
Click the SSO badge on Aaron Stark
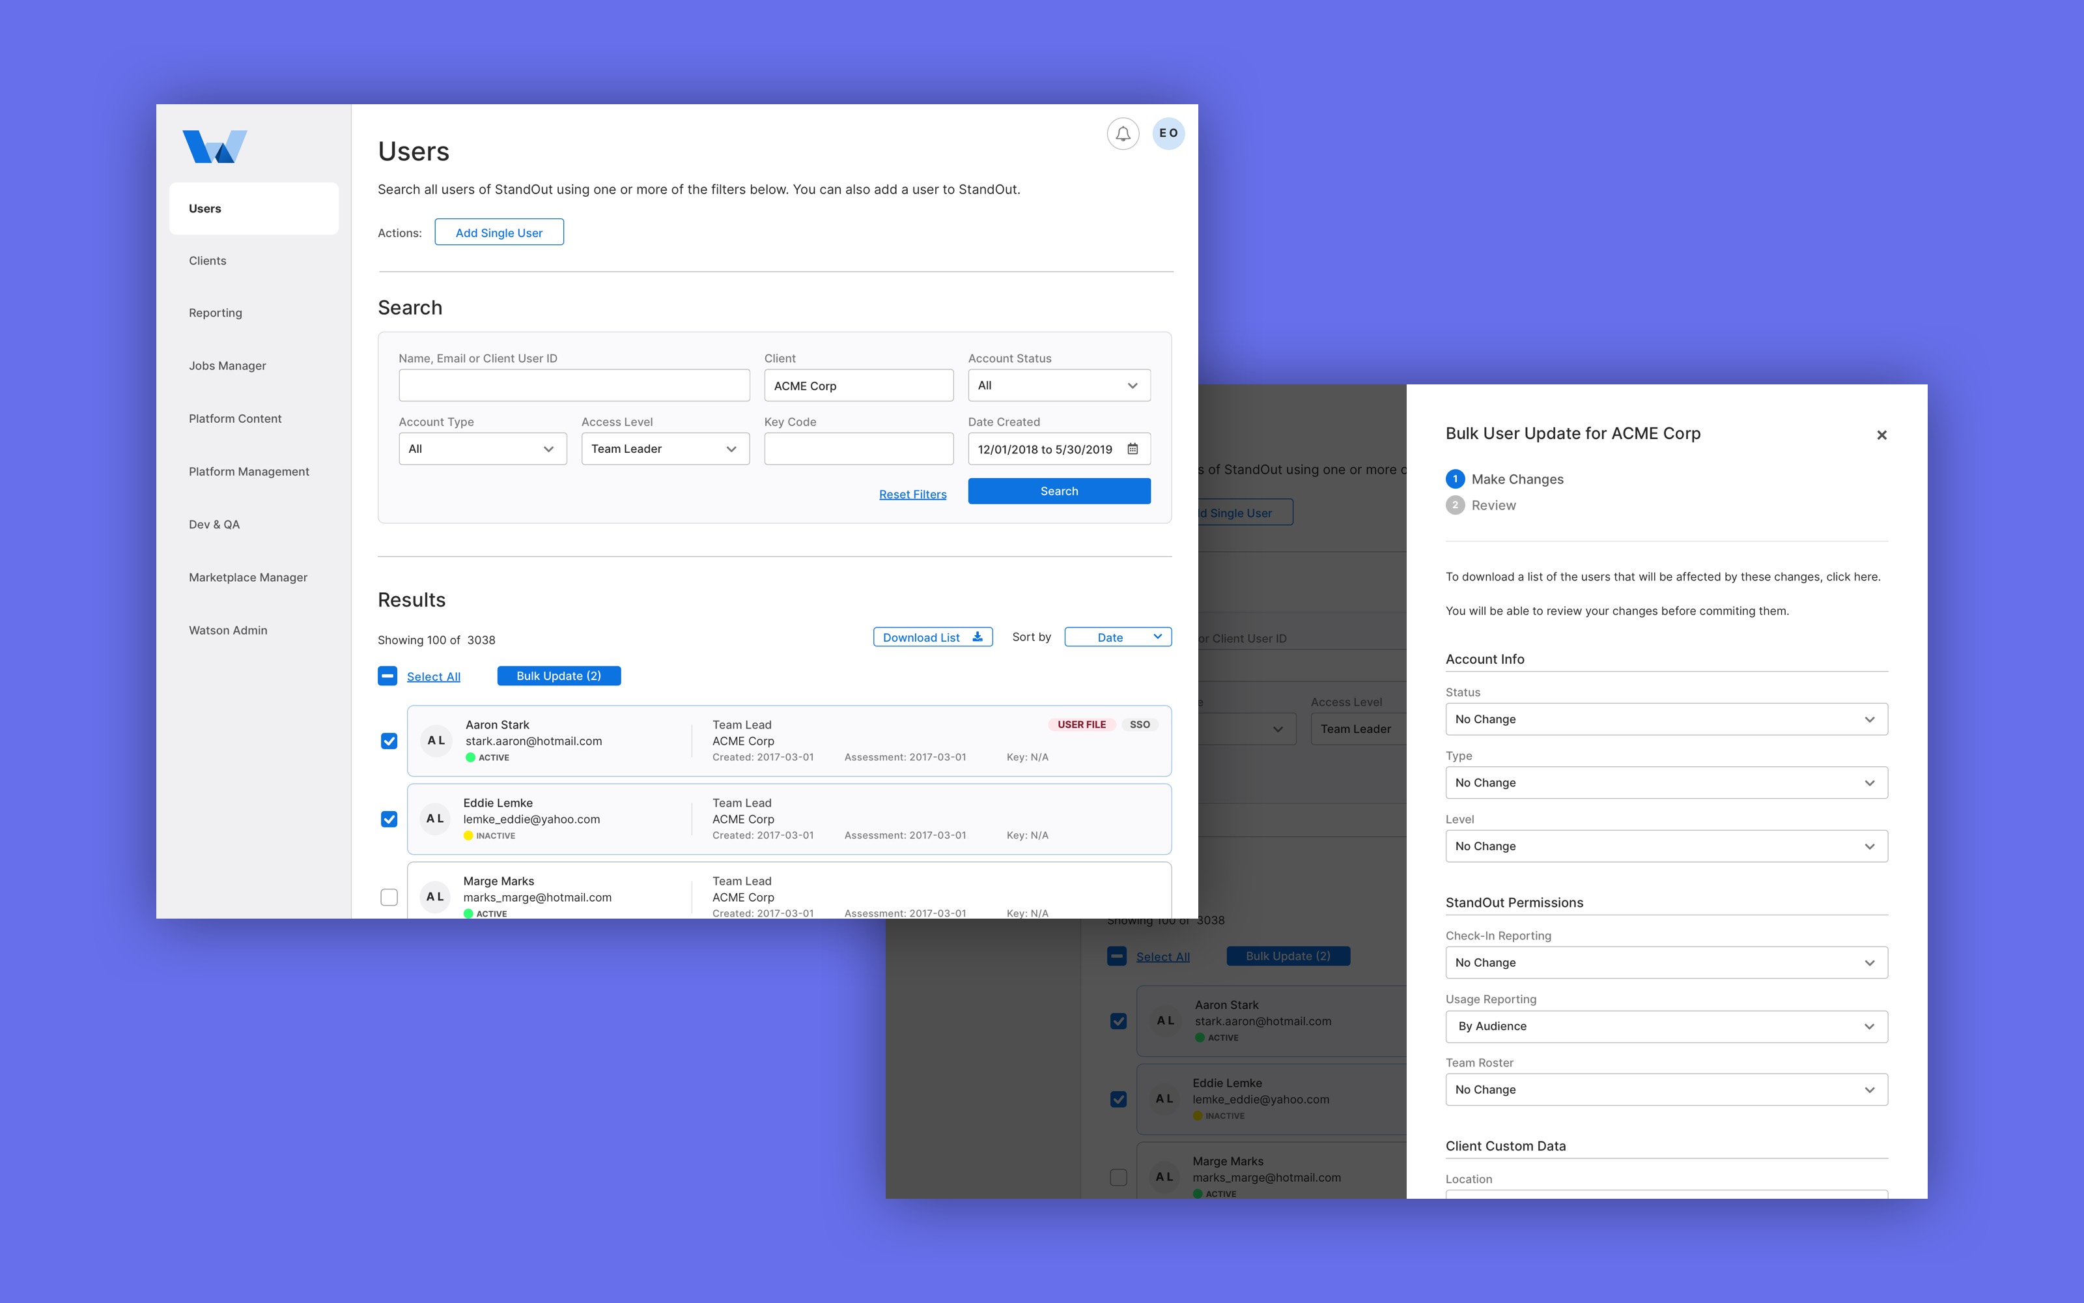pos(1139,724)
